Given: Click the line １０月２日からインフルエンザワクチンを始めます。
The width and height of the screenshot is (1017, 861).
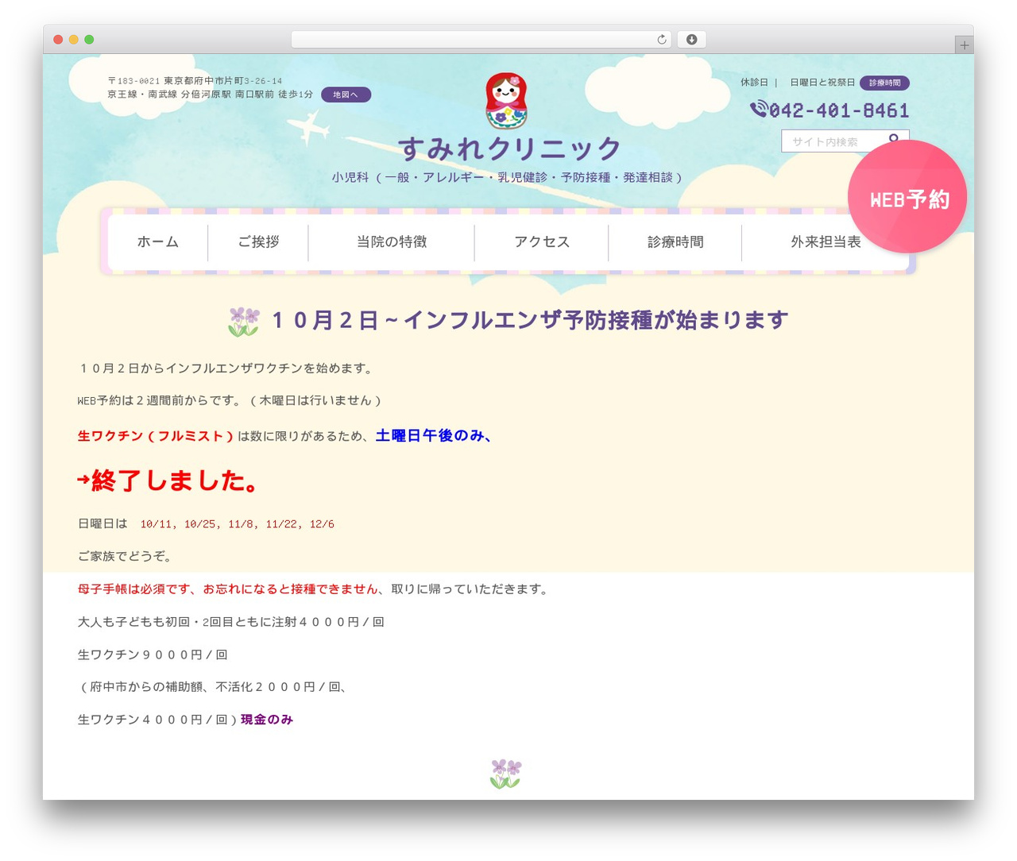Looking at the screenshot, I should coord(225,369).
